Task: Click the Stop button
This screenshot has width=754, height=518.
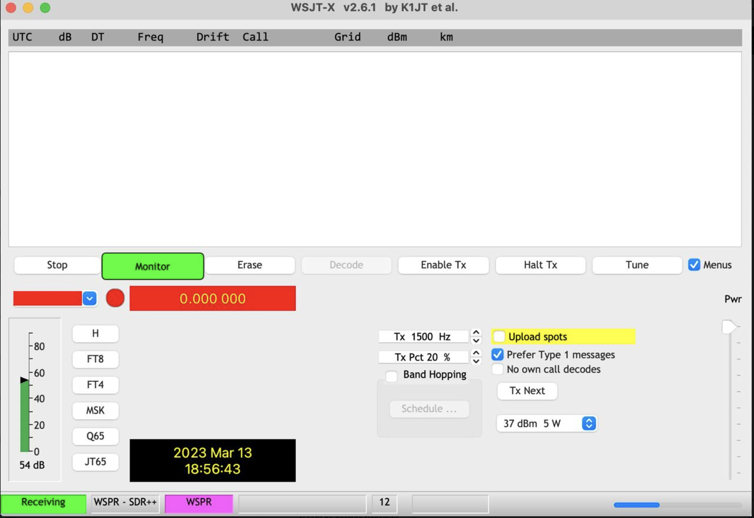Action: 57,265
